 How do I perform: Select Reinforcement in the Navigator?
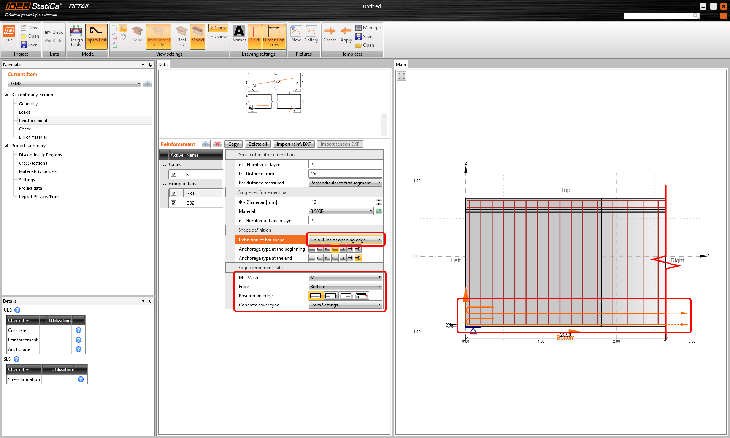click(x=33, y=120)
